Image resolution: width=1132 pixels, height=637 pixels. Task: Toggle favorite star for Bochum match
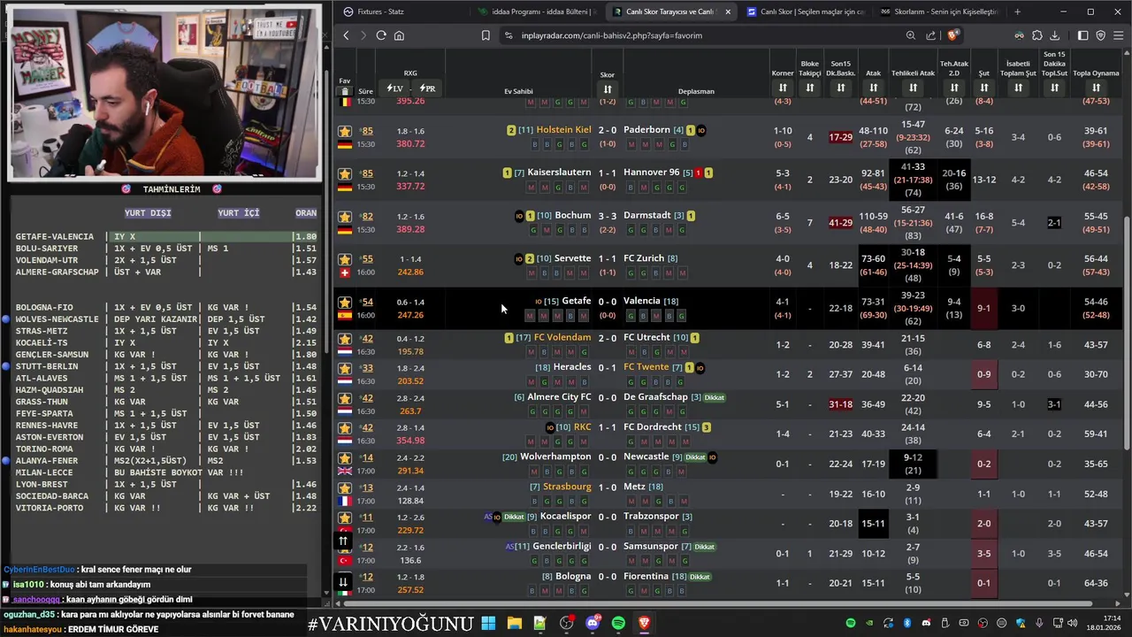point(345,216)
